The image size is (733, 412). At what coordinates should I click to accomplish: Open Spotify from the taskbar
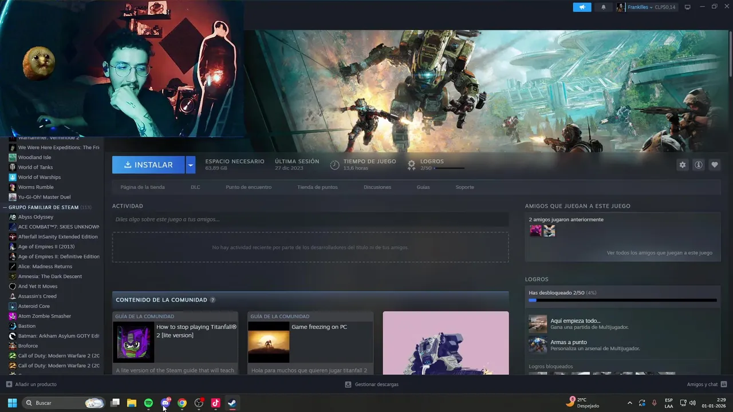tap(148, 403)
